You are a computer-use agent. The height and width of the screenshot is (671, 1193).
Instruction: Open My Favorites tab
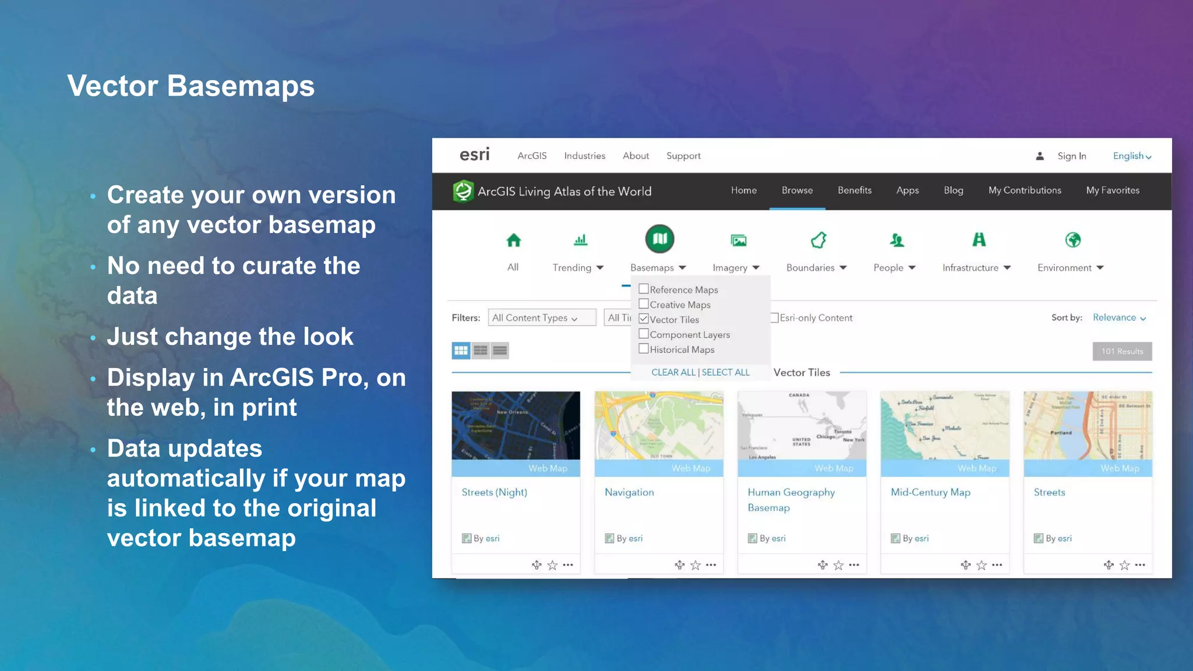pyautogui.click(x=1113, y=190)
